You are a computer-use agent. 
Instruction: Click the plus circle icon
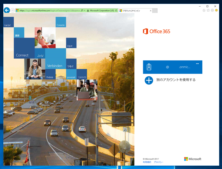pyautogui.click(x=149, y=80)
